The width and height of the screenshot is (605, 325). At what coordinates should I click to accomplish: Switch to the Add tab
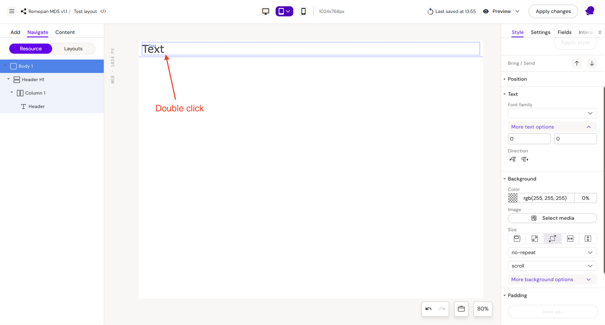coord(15,32)
